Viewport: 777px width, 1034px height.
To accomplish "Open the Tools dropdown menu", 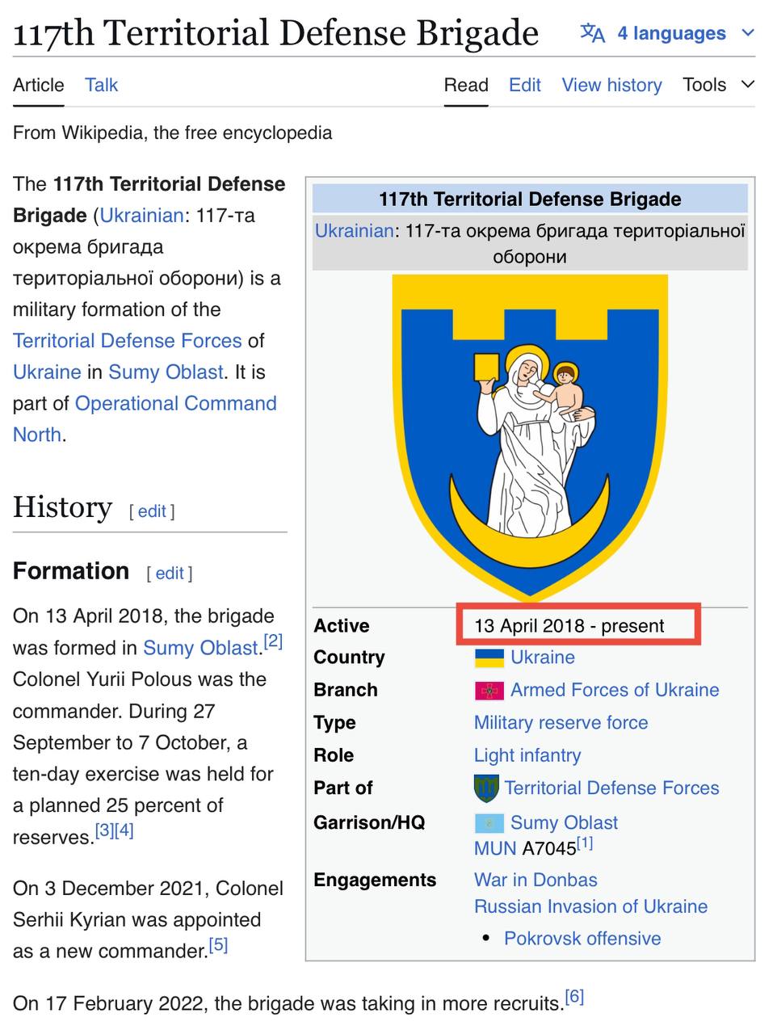I will (718, 85).
